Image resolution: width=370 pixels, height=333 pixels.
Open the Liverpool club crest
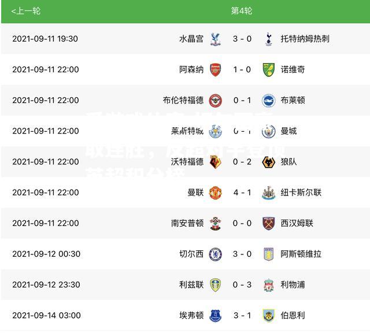[268, 285]
